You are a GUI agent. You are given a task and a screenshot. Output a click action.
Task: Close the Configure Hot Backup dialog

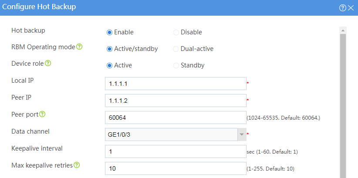click(x=351, y=8)
